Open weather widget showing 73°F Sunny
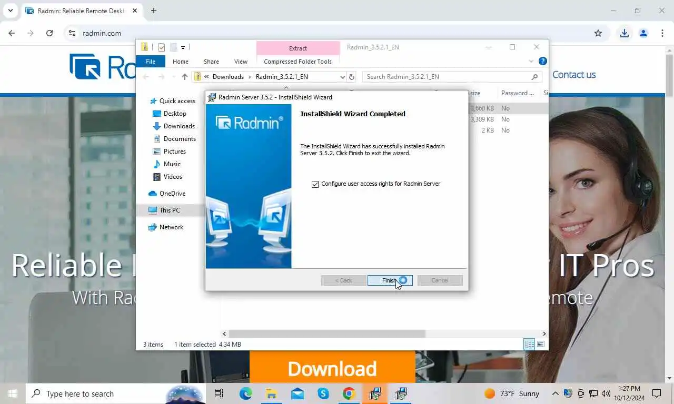This screenshot has height=404, width=674. 512,393
